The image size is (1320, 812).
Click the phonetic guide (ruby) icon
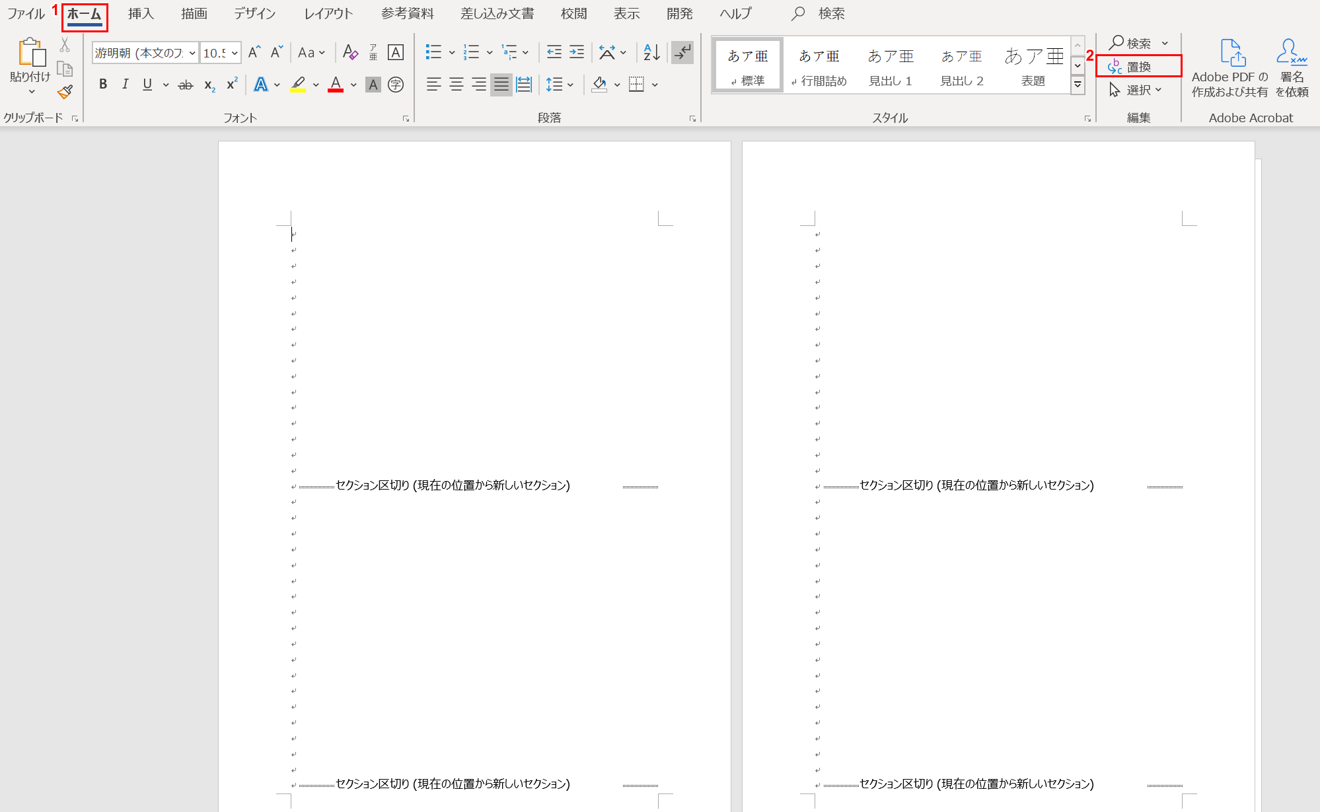pos(373,52)
